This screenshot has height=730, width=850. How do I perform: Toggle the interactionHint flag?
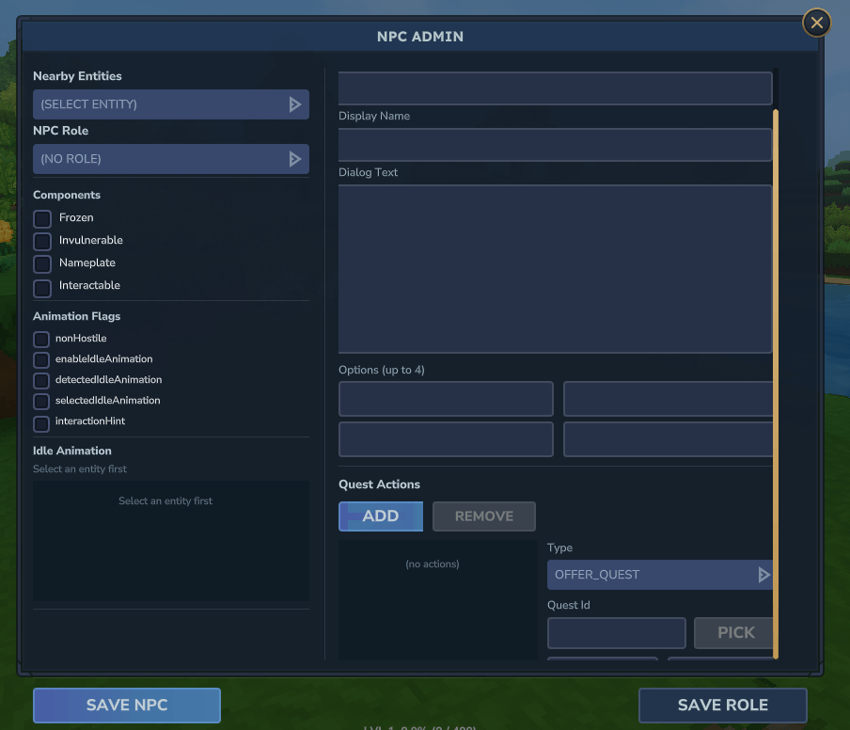click(41, 423)
